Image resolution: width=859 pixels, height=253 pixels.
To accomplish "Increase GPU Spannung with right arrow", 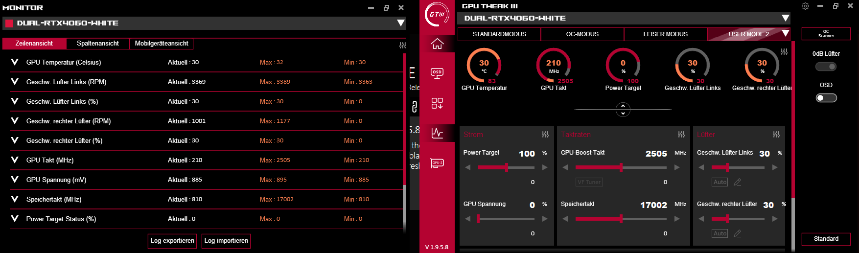I will coord(545,219).
